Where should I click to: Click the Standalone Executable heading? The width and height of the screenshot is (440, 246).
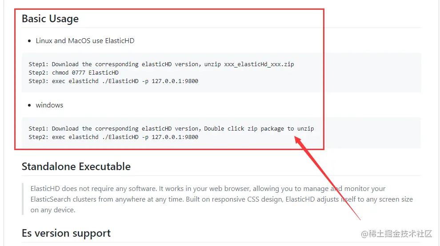tap(76, 167)
